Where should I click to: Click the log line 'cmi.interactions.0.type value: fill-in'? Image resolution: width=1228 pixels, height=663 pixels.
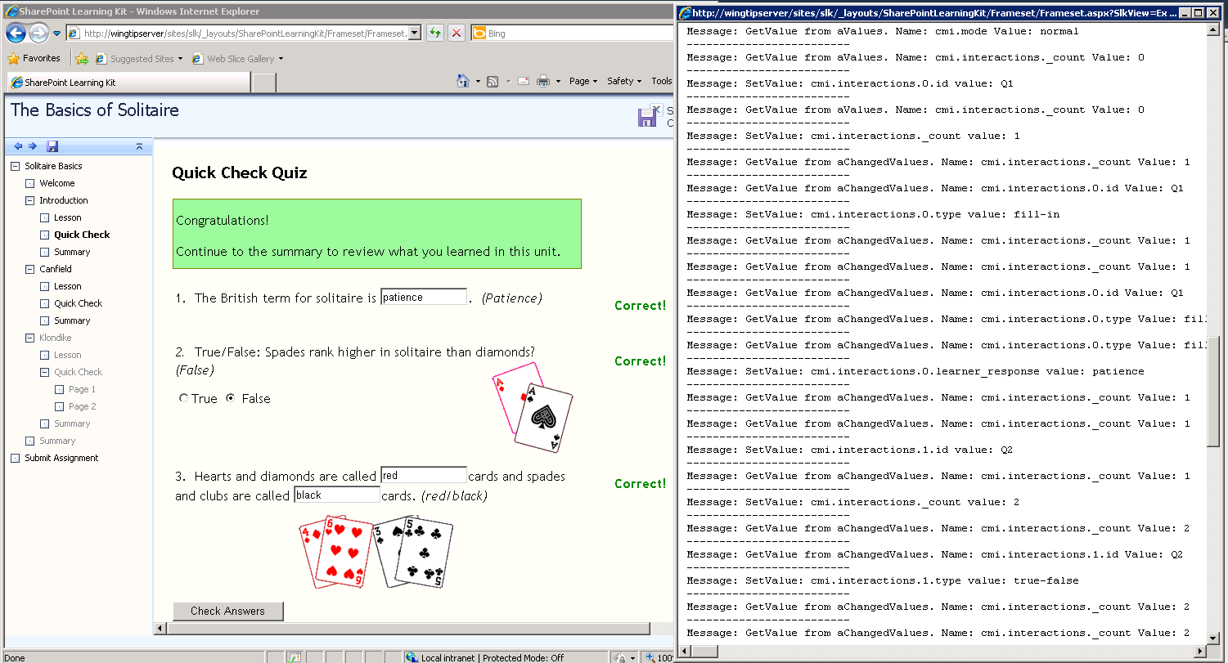click(873, 214)
